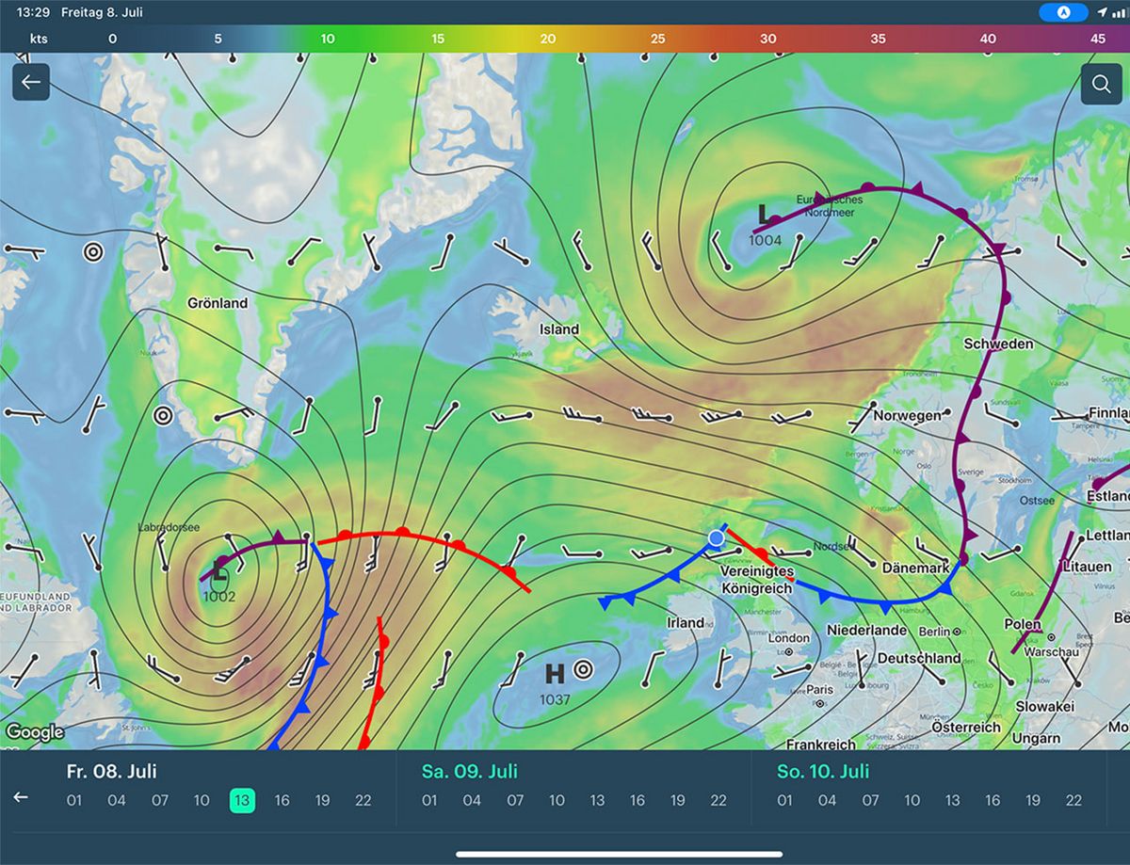This screenshot has height=865, width=1130.
Task: Tap the Norwegen map label
Action: (x=907, y=415)
